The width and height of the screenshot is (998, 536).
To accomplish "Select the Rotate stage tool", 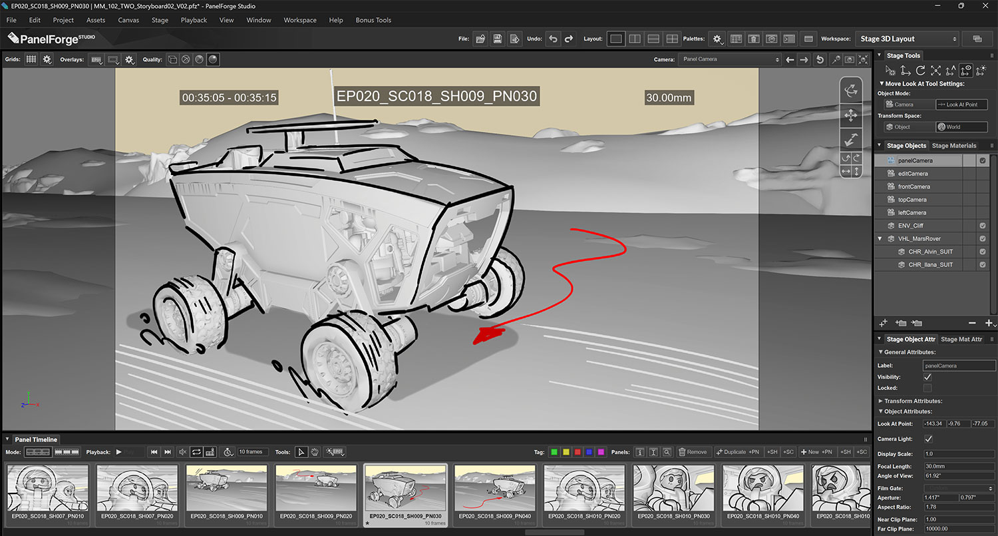I will tap(920, 70).
